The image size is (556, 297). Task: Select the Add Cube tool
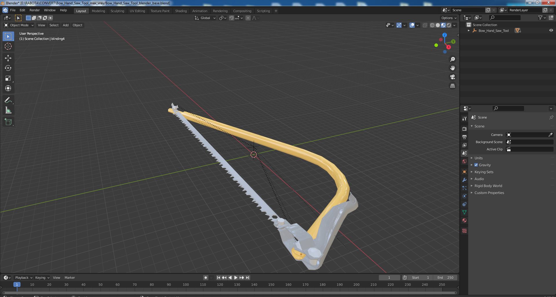pos(8,122)
